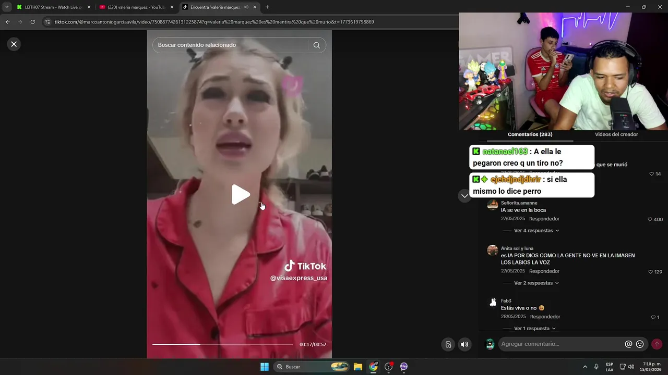Reply to Señorita.amanne's comment via Responder
The height and width of the screenshot is (375, 668).
click(544, 219)
